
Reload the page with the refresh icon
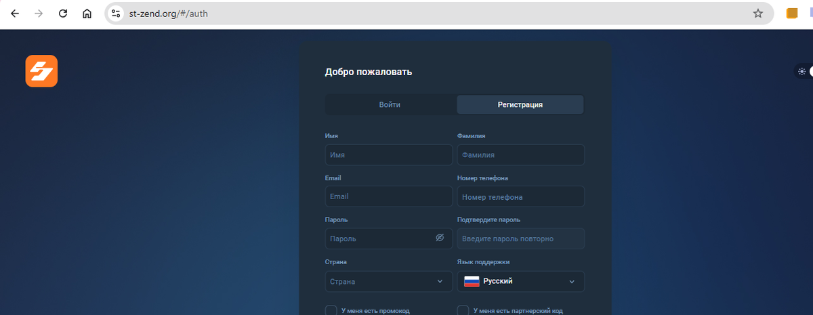[63, 14]
